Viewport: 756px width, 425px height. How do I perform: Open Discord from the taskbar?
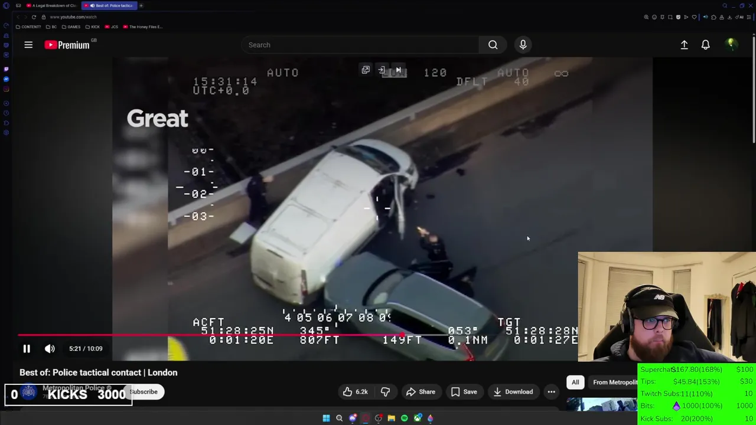point(353,418)
